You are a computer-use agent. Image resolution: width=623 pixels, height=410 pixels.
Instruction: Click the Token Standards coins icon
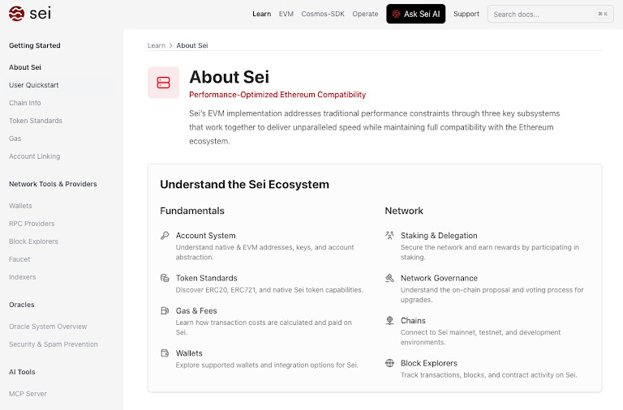[x=165, y=278]
